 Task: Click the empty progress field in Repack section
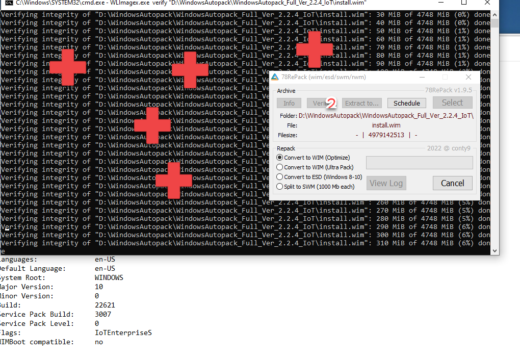(419, 163)
